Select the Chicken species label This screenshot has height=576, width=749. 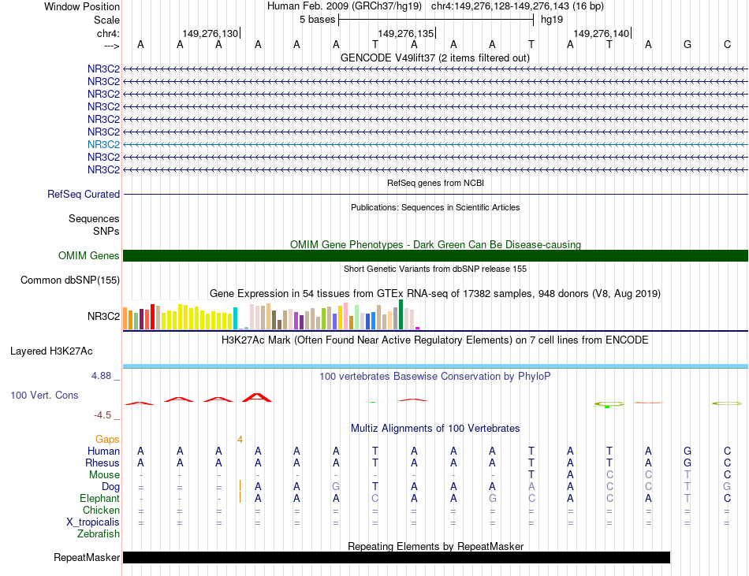[x=101, y=510]
